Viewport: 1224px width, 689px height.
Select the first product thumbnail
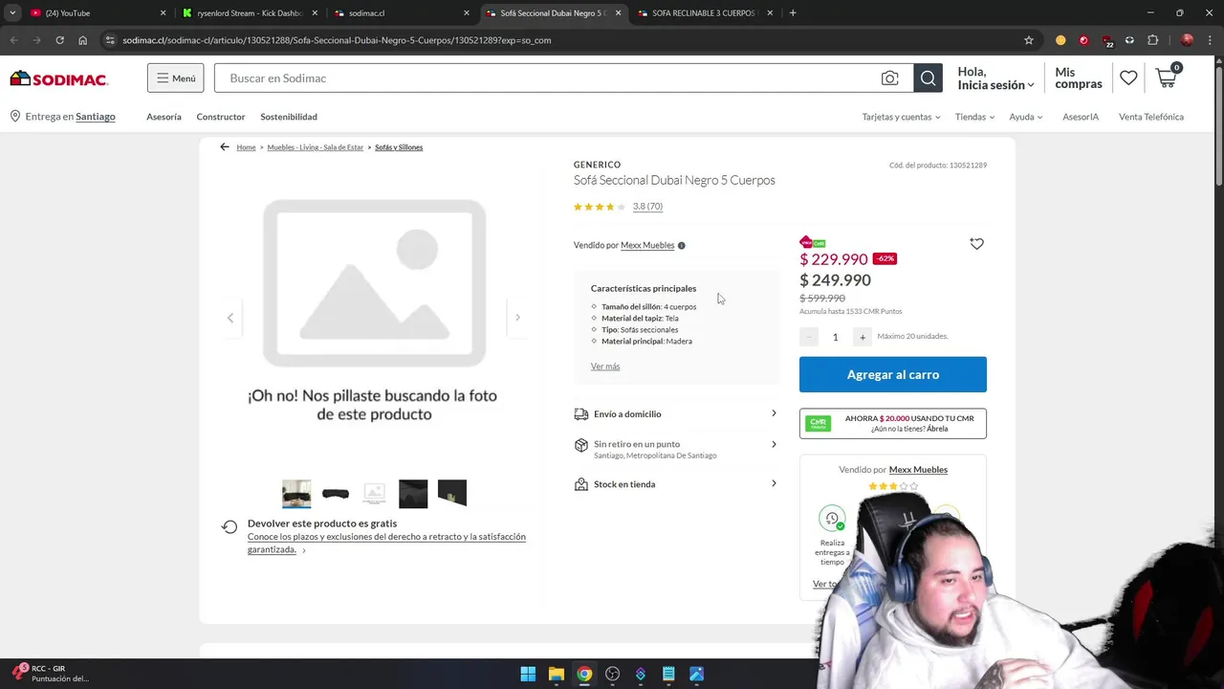coord(296,494)
